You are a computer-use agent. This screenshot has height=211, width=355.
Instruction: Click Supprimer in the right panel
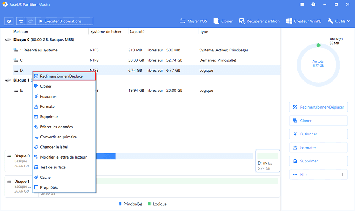[318, 161]
